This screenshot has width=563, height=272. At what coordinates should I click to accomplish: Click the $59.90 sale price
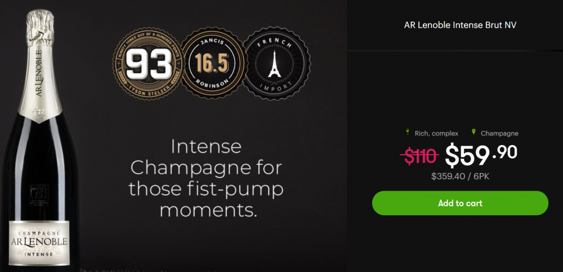[x=481, y=156]
